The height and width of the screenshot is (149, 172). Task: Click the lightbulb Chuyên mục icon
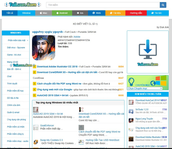click(x=131, y=82)
